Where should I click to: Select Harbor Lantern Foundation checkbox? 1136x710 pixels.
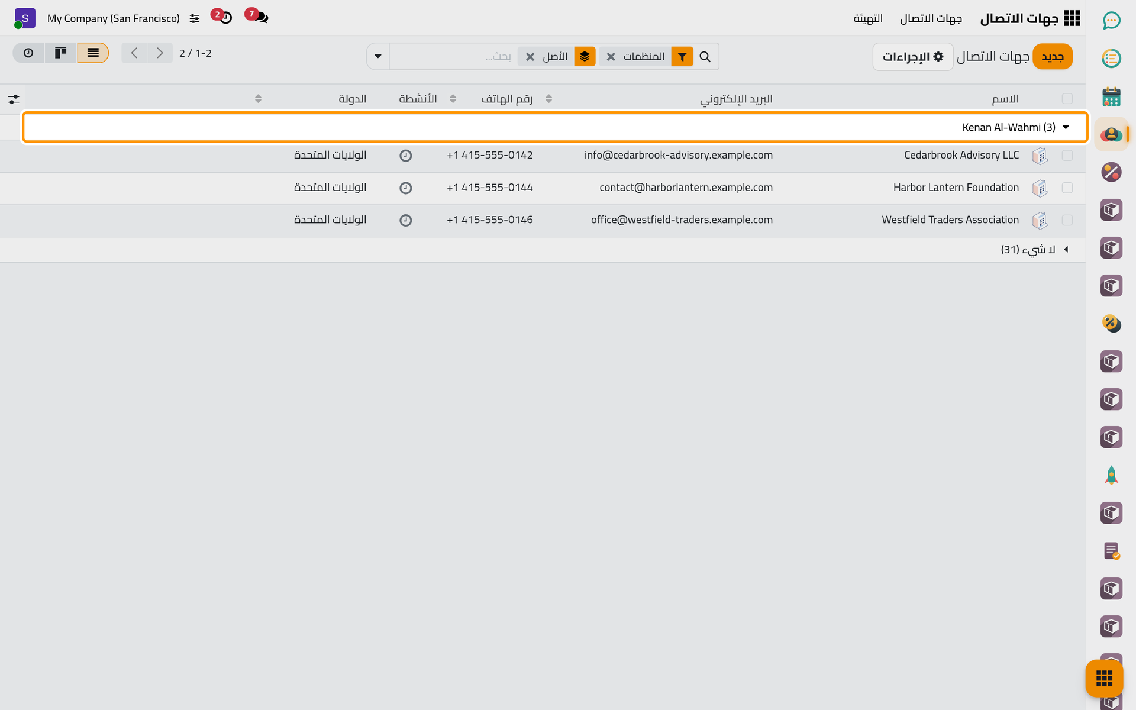tap(1067, 188)
